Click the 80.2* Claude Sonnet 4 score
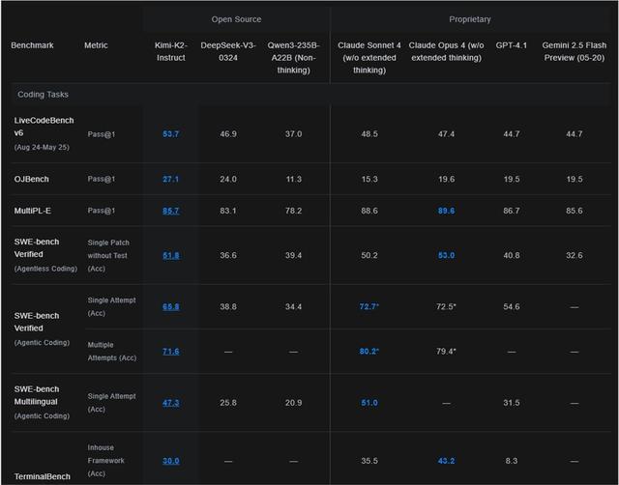Image resolution: width=619 pixels, height=485 pixels. click(368, 352)
